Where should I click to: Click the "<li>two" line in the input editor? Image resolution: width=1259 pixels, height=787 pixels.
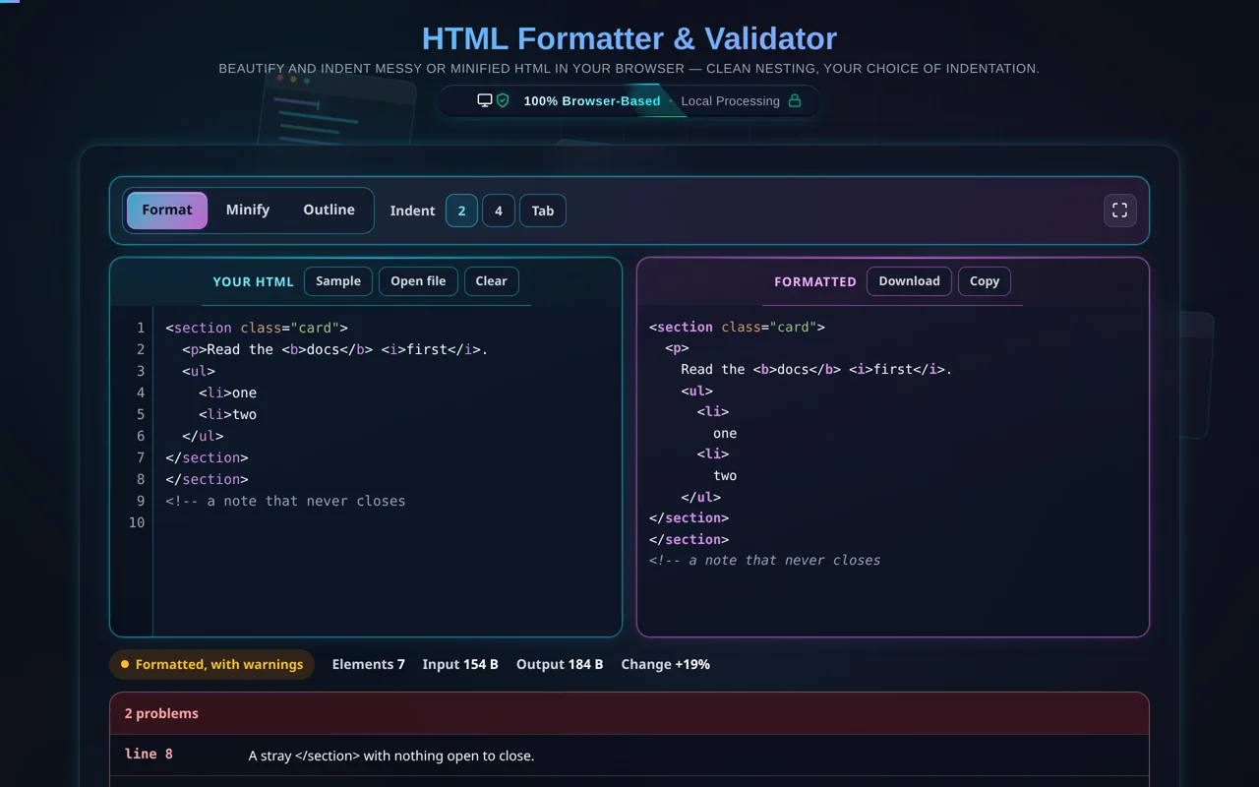(227, 414)
